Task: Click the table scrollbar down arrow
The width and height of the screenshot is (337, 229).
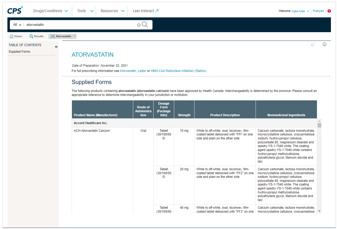Action: (x=319, y=211)
